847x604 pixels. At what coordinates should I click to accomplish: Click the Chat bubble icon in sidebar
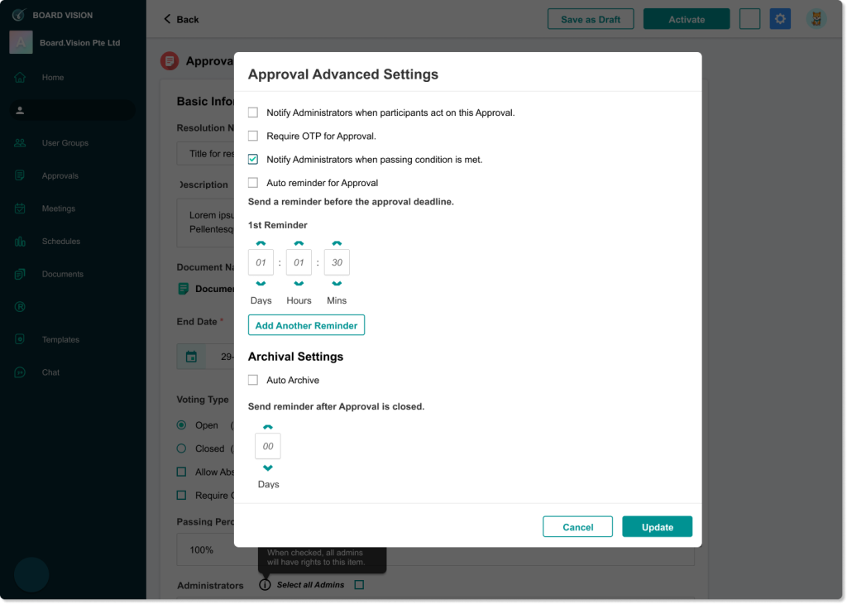(x=20, y=372)
